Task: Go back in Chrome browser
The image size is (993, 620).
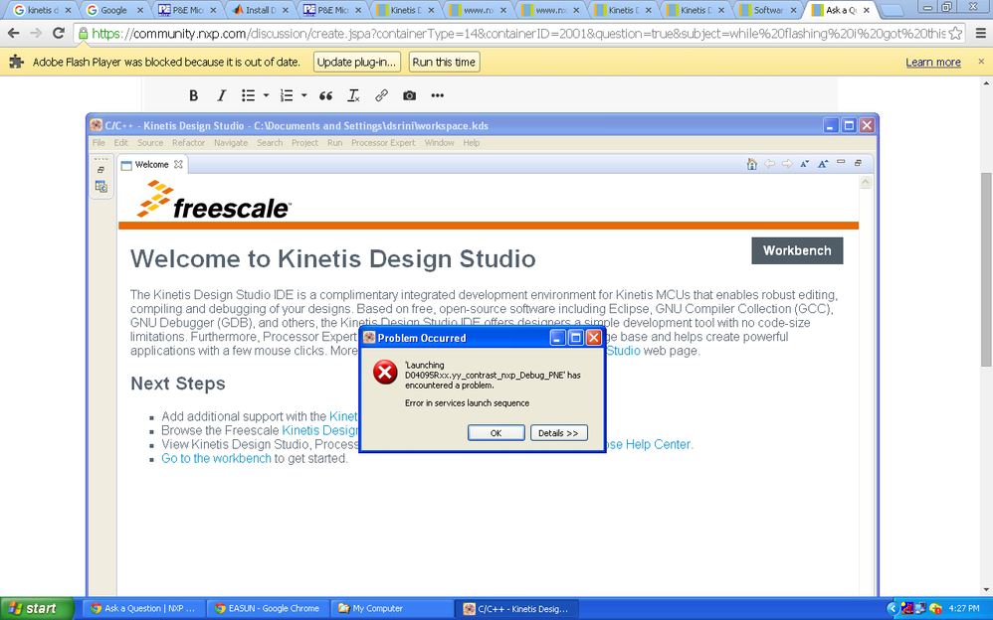Action: (x=14, y=33)
